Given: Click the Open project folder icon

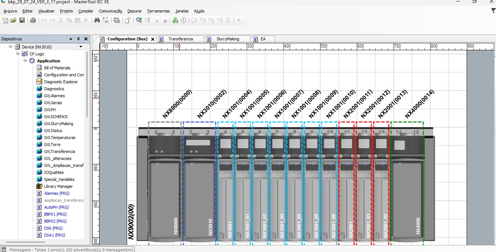Looking at the screenshot, I should tap(14, 20).
